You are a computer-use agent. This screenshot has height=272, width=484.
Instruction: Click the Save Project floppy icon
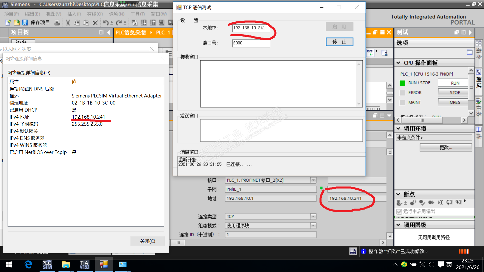[25, 23]
